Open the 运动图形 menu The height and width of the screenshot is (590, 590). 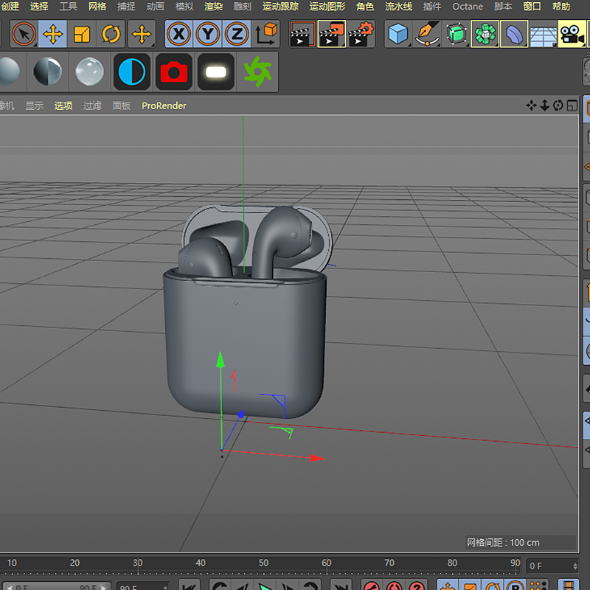click(327, 7)
